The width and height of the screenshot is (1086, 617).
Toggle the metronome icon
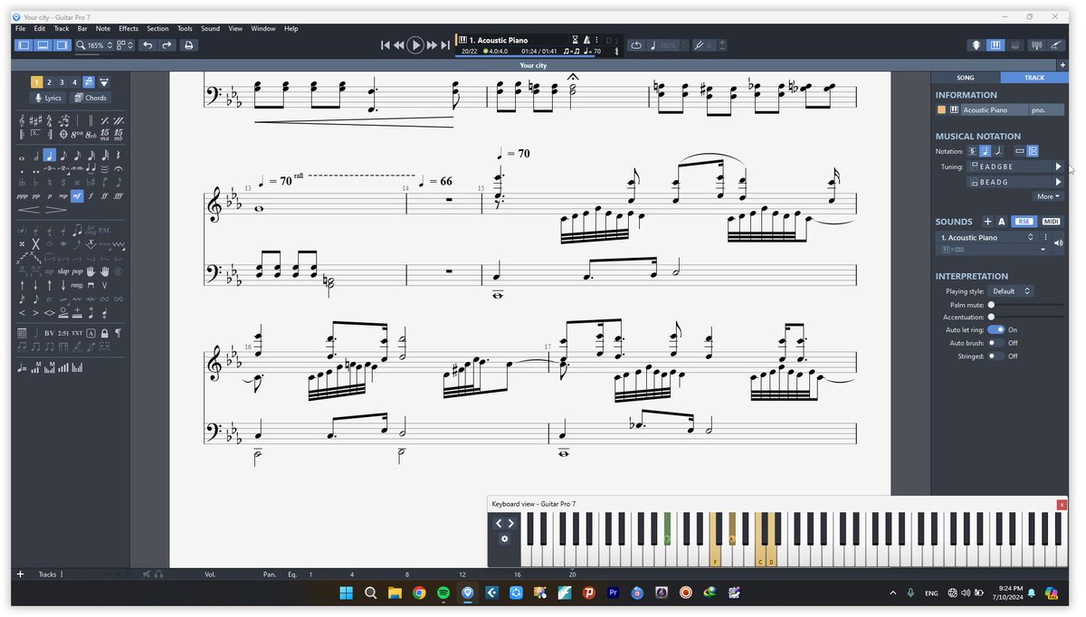click(586, 40)
